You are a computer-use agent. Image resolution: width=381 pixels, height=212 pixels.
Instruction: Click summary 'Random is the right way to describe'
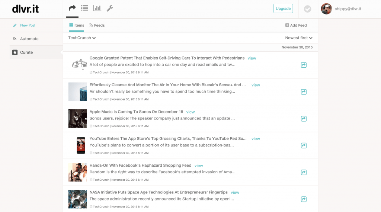[x=162, y=172]
